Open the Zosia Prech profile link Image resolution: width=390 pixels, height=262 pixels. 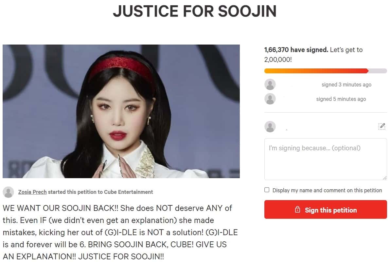tap(32, 192)
